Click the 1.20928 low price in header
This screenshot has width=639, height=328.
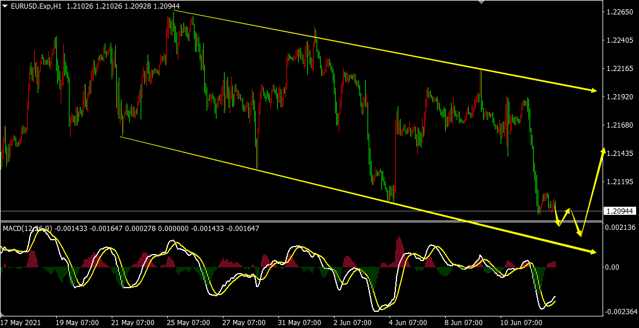click(139, 6)
